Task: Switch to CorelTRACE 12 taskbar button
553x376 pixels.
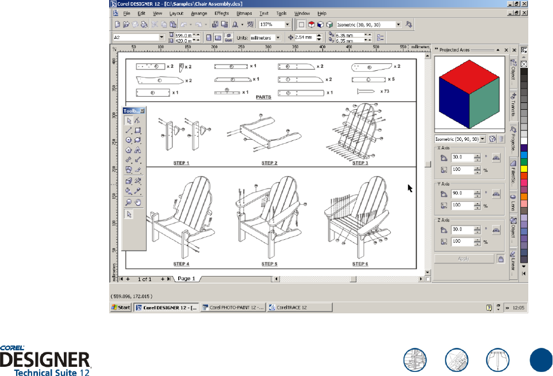Action: pos(299,308)
